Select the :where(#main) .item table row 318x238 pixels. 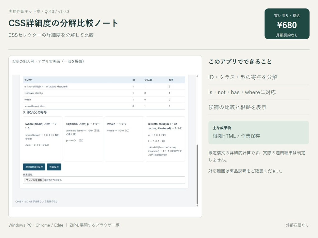104,106
